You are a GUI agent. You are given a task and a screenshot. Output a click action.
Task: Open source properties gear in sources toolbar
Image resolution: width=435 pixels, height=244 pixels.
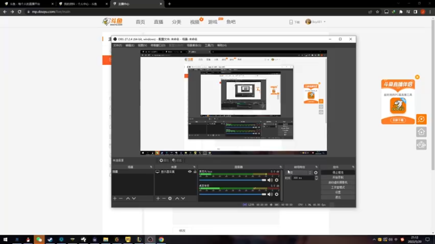pyautogui.click(x=170, y=198)
